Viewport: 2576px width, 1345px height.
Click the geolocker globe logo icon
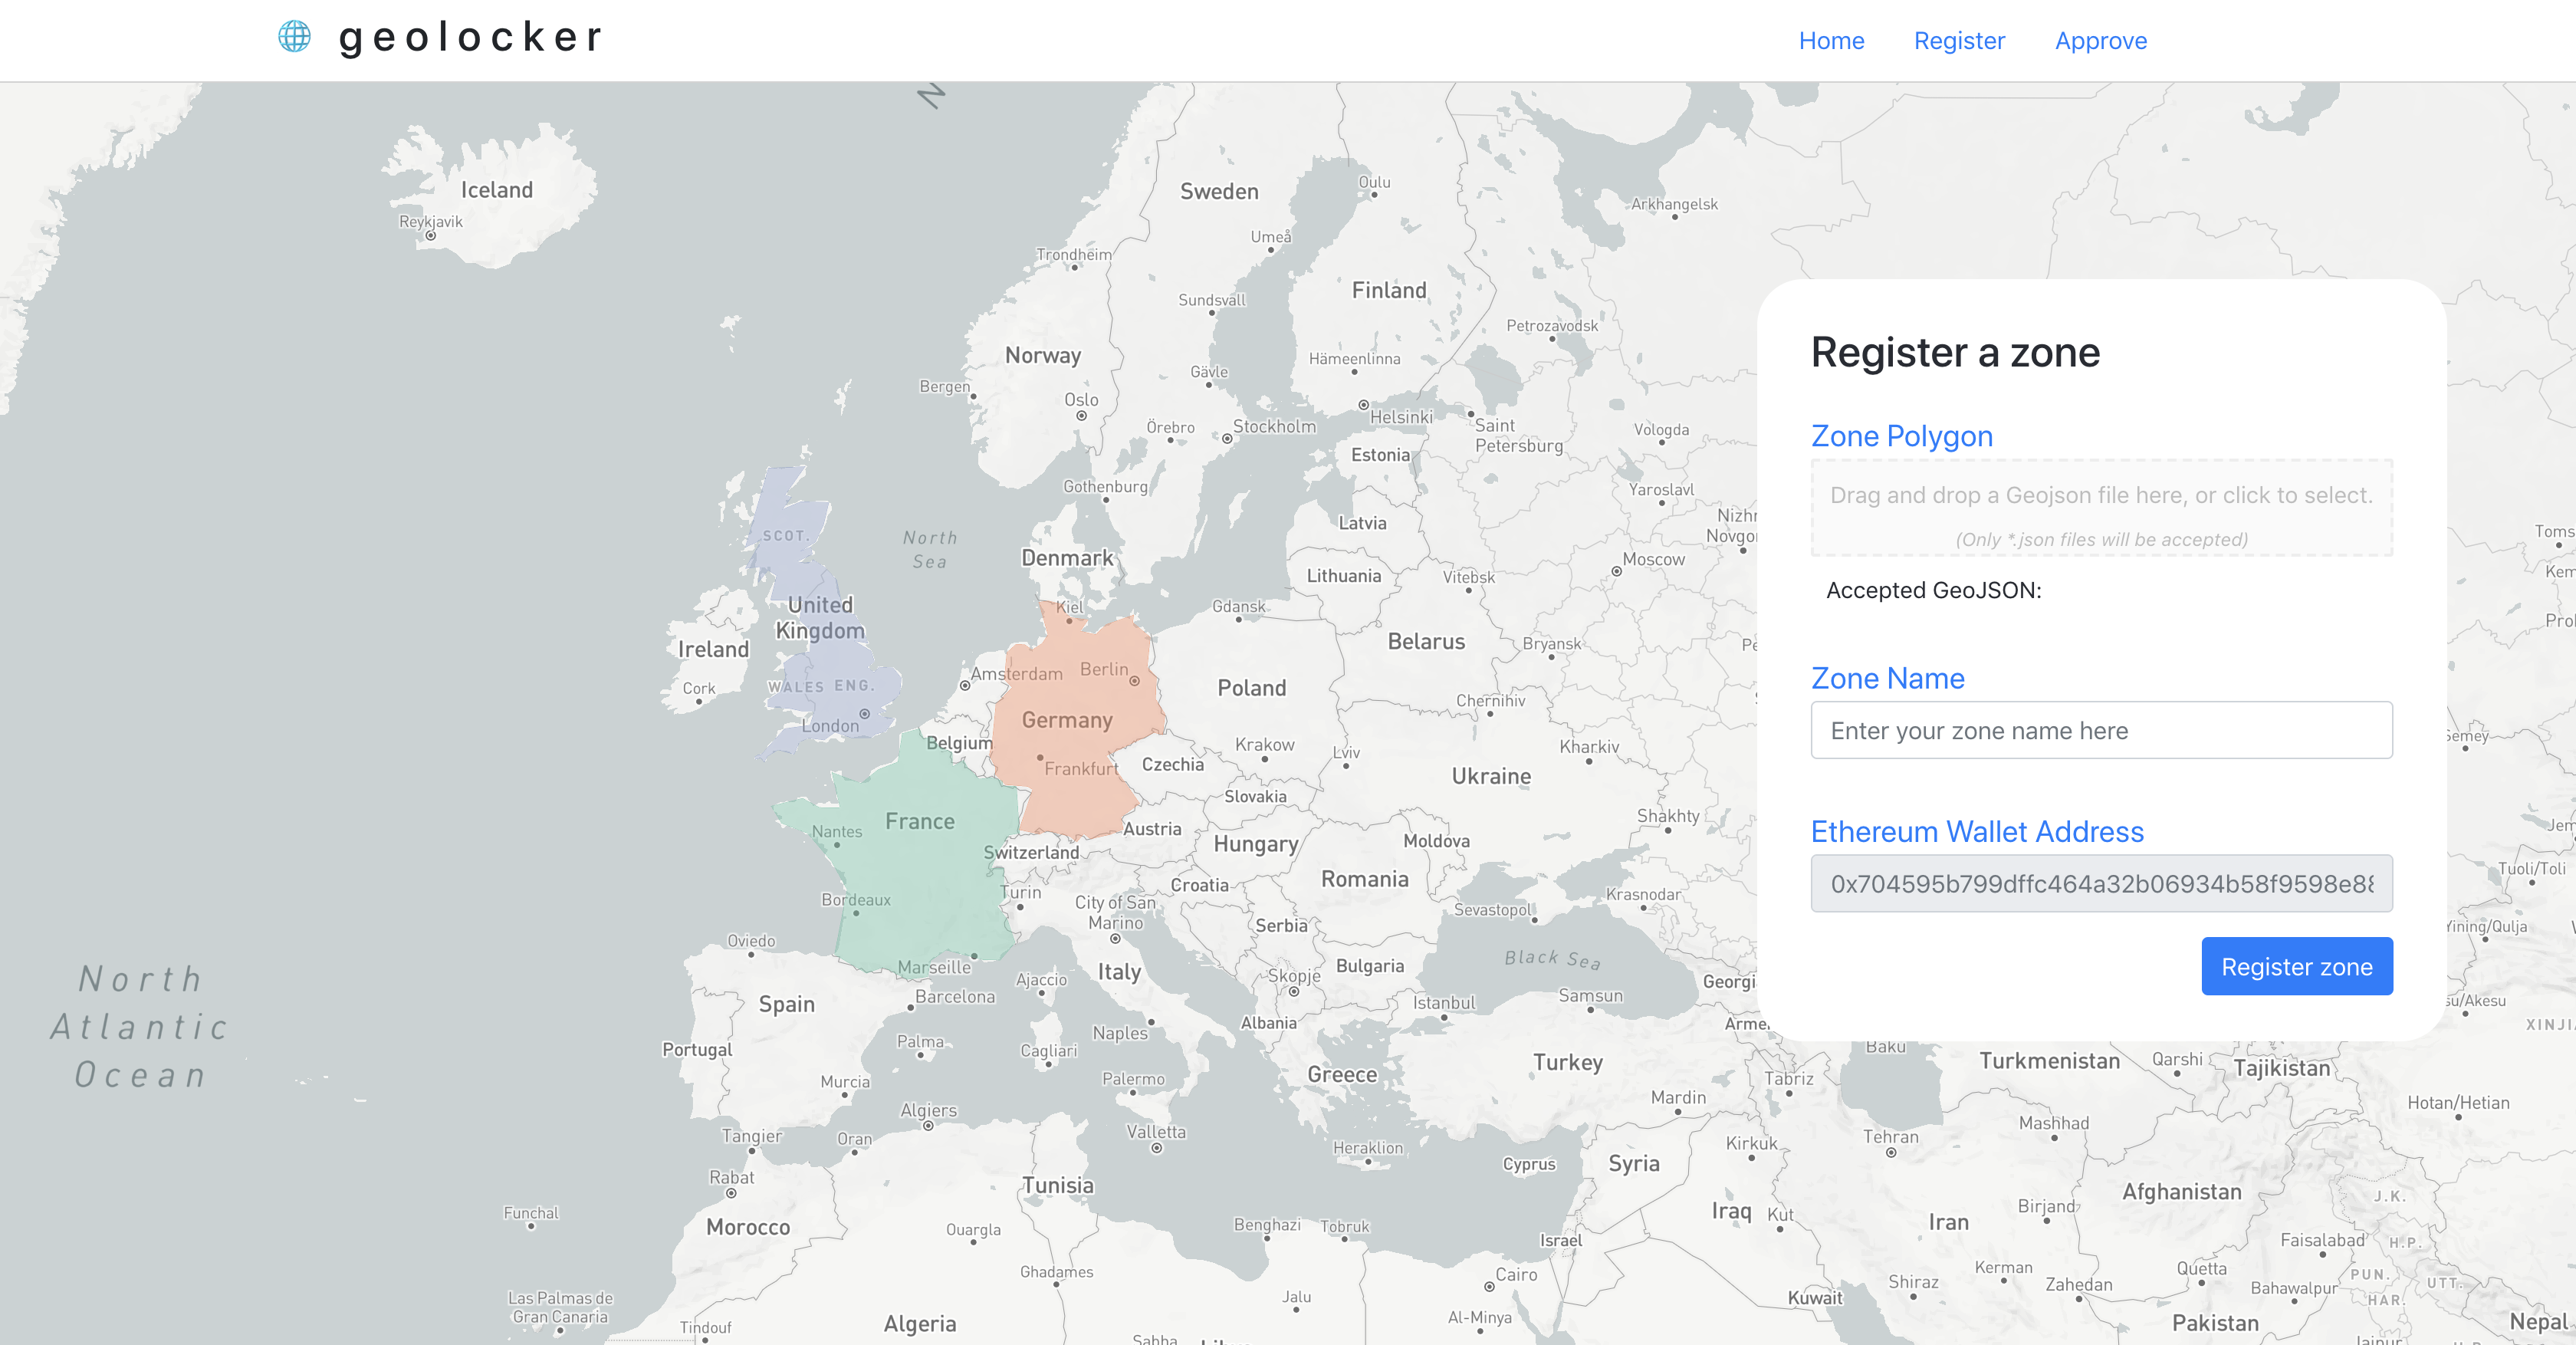(294, 37)
